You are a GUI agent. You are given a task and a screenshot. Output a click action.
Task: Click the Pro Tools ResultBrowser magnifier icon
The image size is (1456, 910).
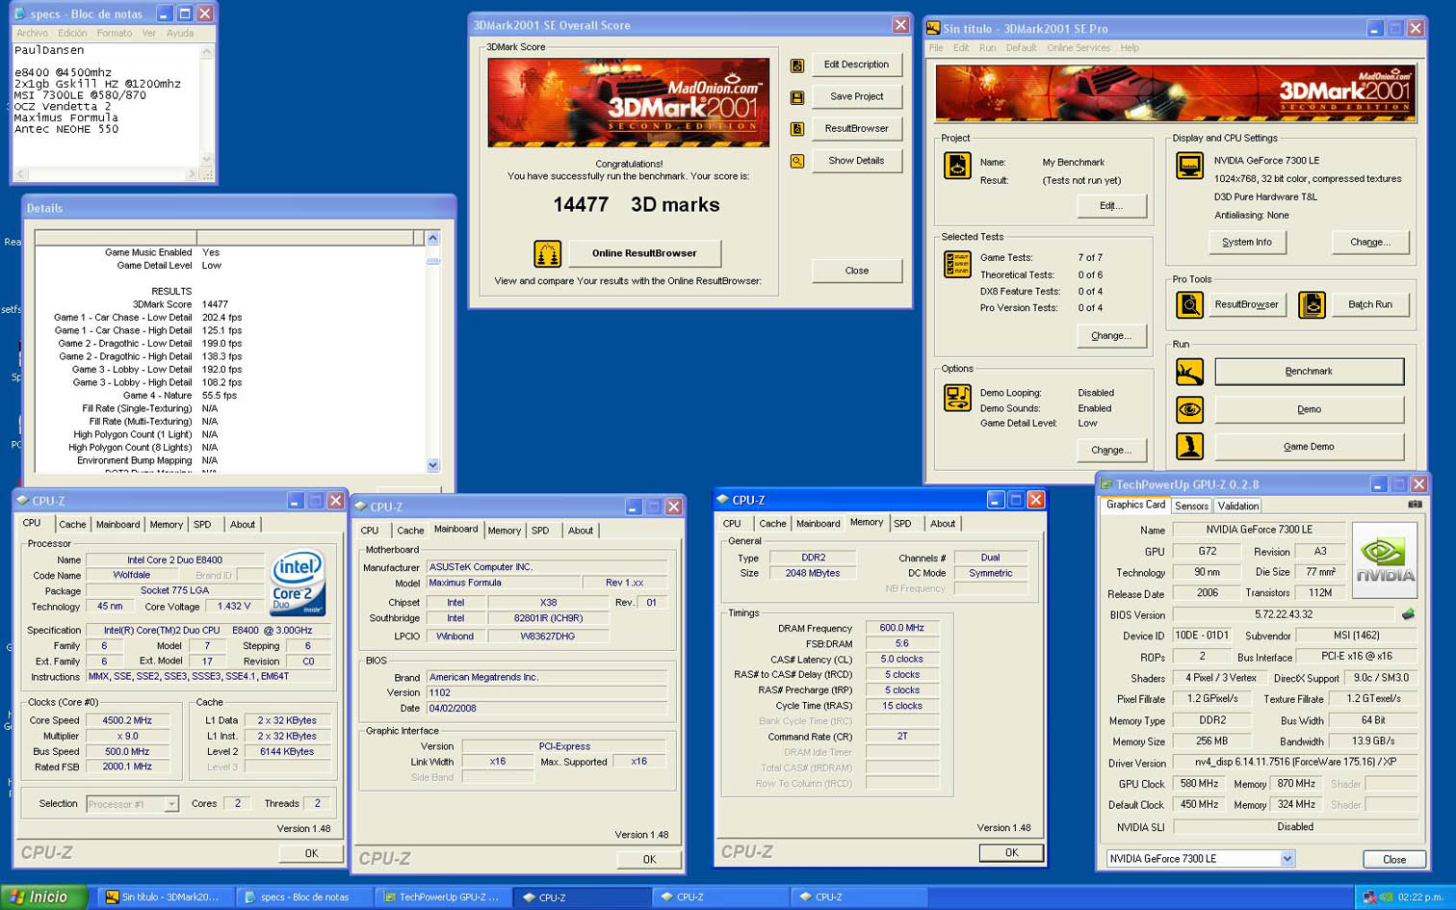pyautogui.click(x=1189, y=304)
